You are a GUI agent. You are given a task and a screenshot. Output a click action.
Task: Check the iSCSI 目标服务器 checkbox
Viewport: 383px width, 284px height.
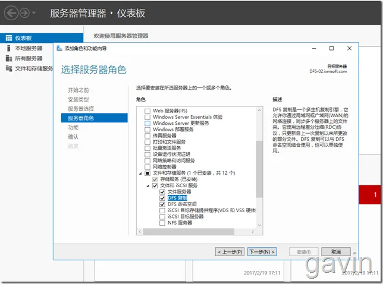(162, 217)
